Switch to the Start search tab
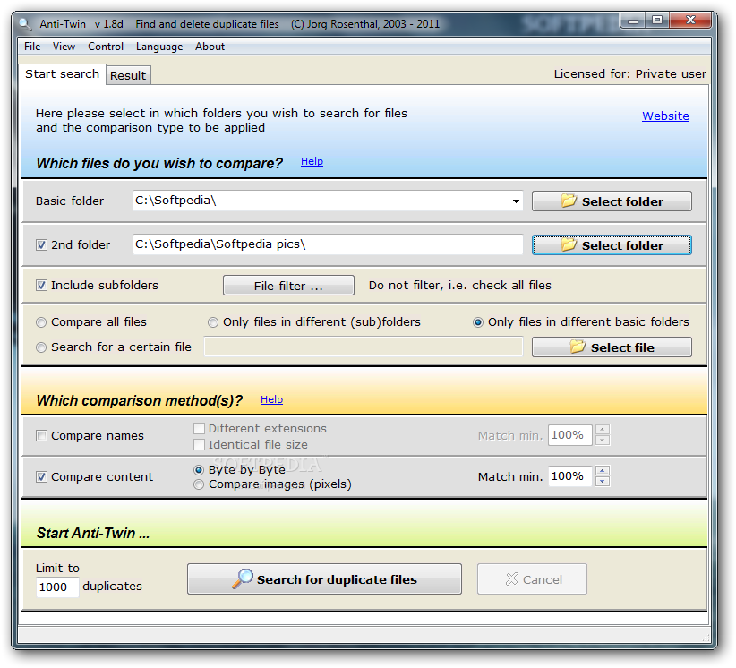736x668 pixels. [62, 74]
